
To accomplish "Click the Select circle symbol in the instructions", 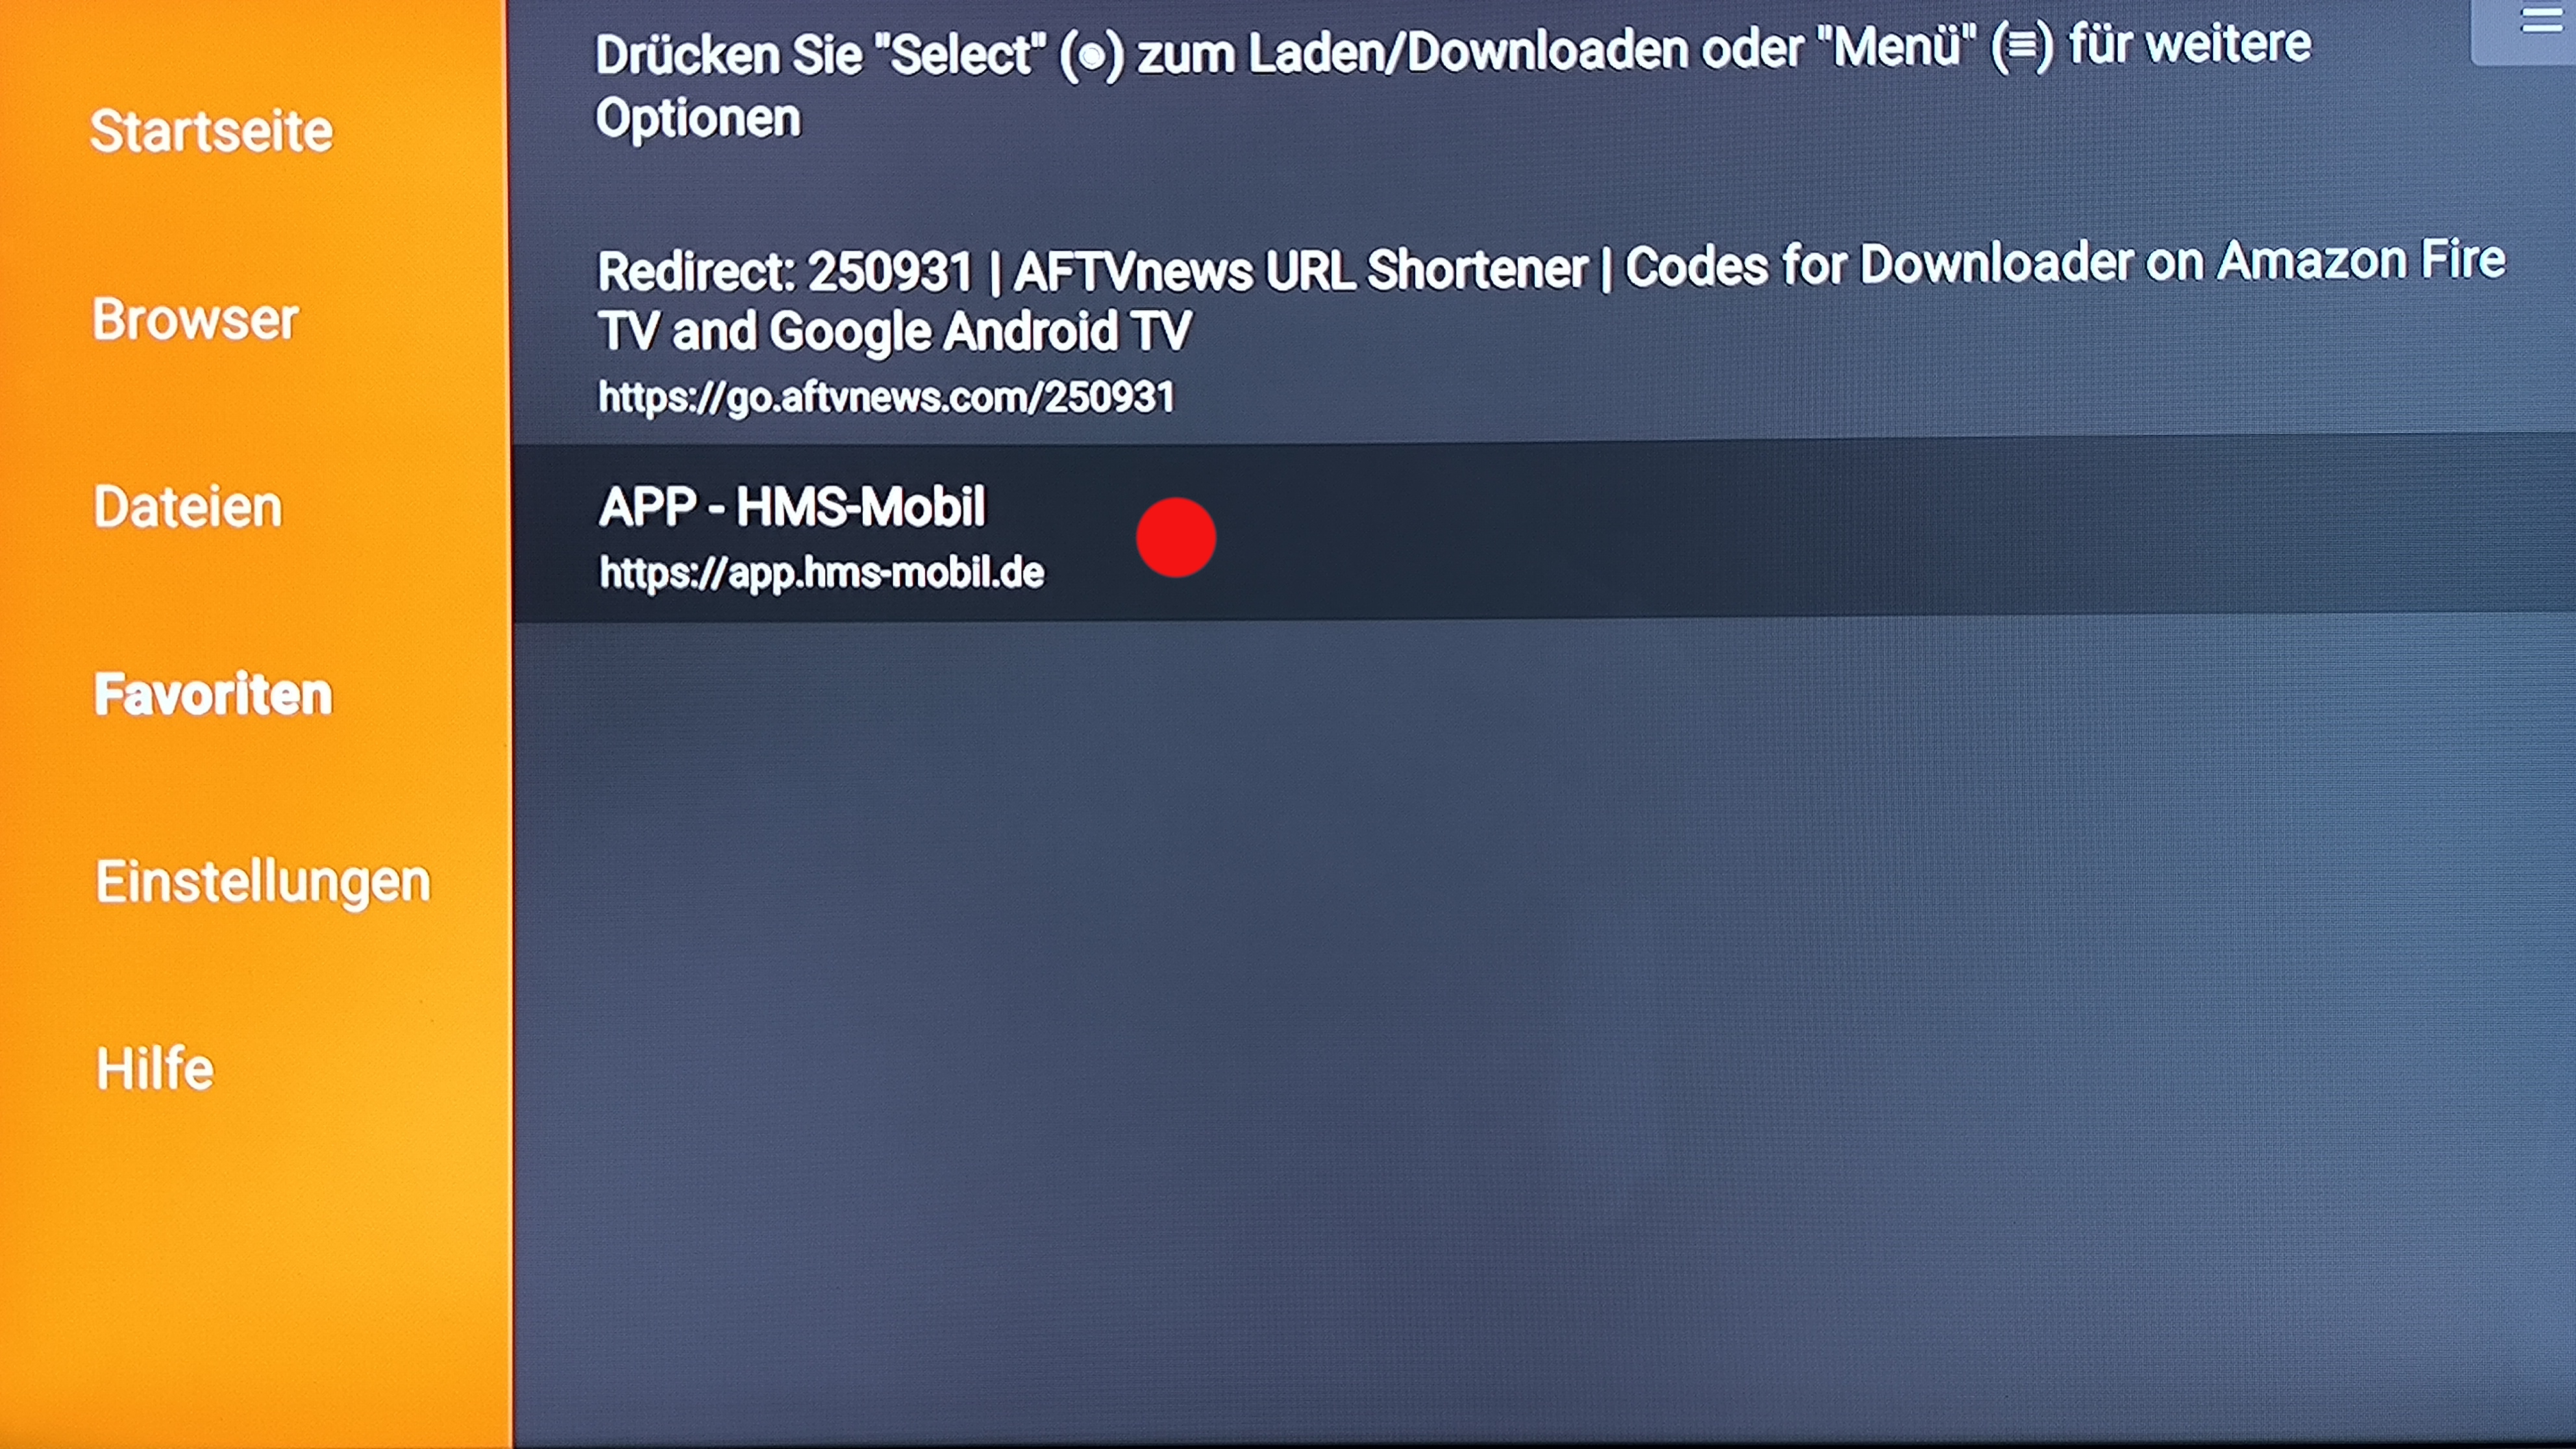I will pyautogui.click(x=1092, y=55).
